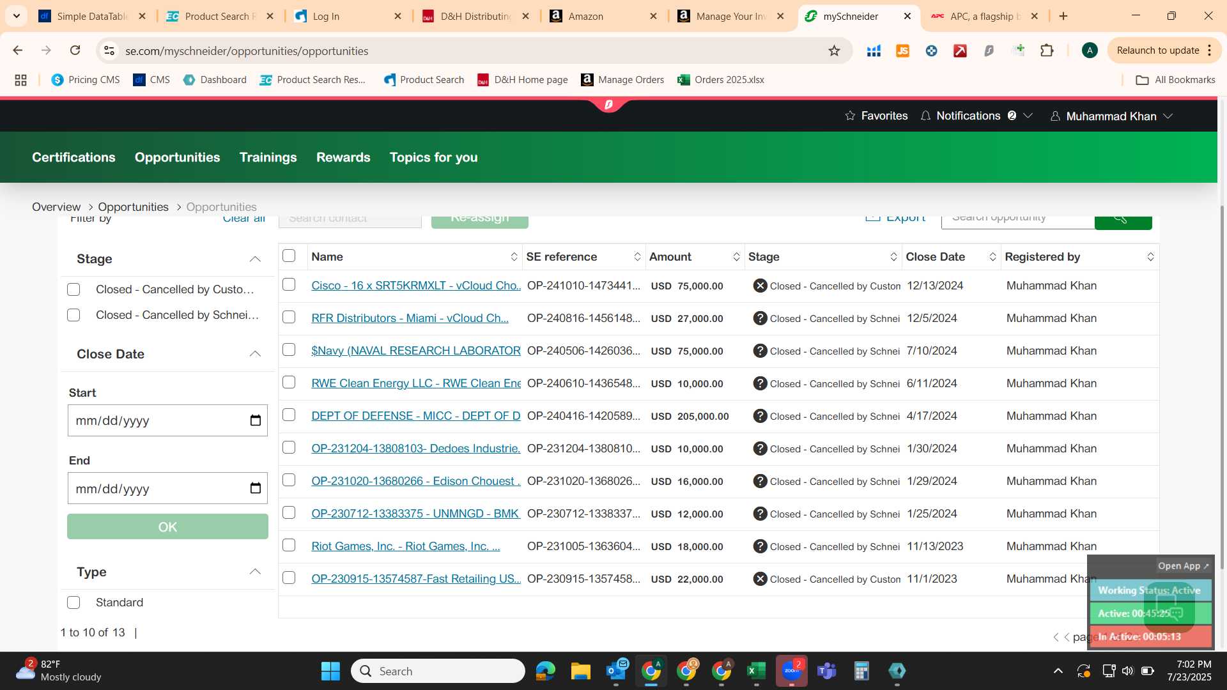
Task: Open the browser extensions puzzle icon
Action: (1047, 50)
